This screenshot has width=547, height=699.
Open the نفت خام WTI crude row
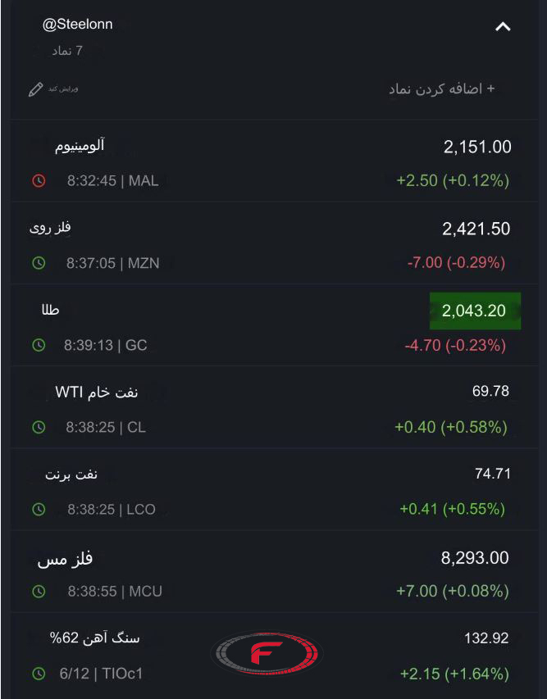coord(274,407)
